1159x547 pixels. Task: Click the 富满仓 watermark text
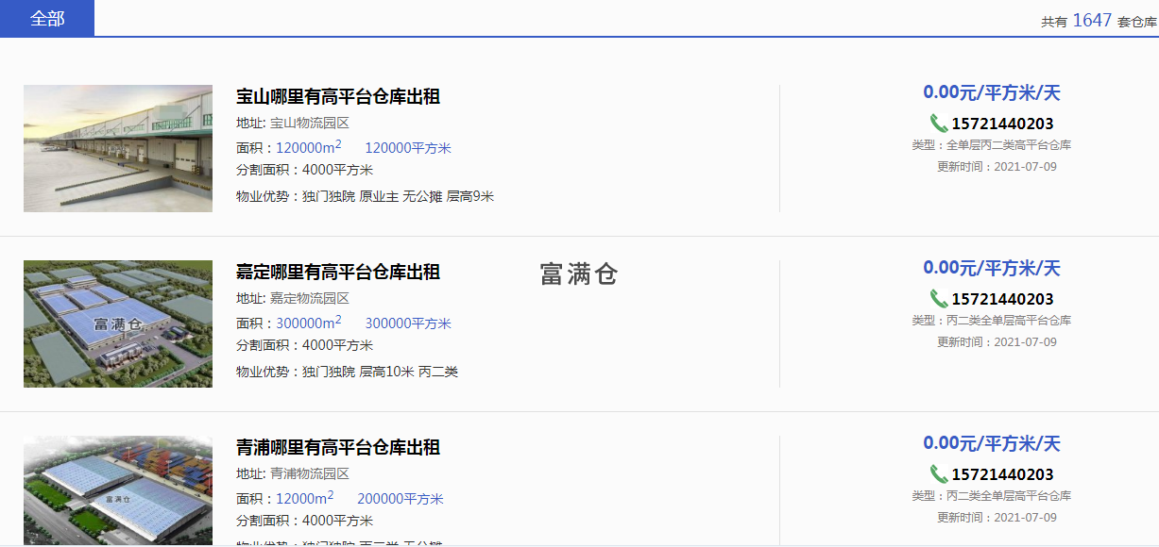tap(578, 273)
